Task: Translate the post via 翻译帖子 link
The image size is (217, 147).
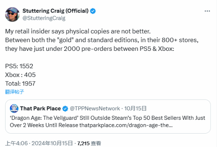Action: [x=15, y=92]
